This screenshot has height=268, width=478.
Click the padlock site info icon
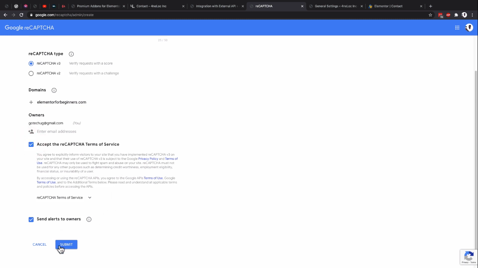tap(31, 15)
